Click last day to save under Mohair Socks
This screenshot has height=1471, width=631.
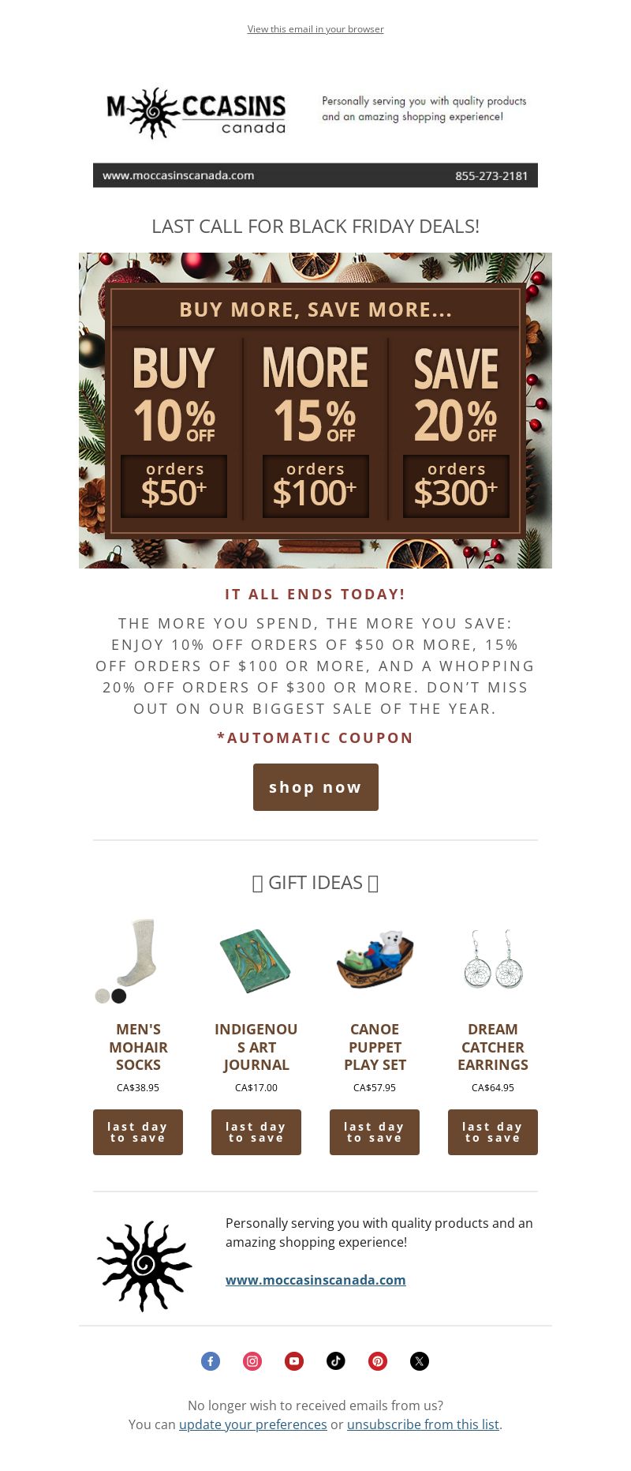138,1132
